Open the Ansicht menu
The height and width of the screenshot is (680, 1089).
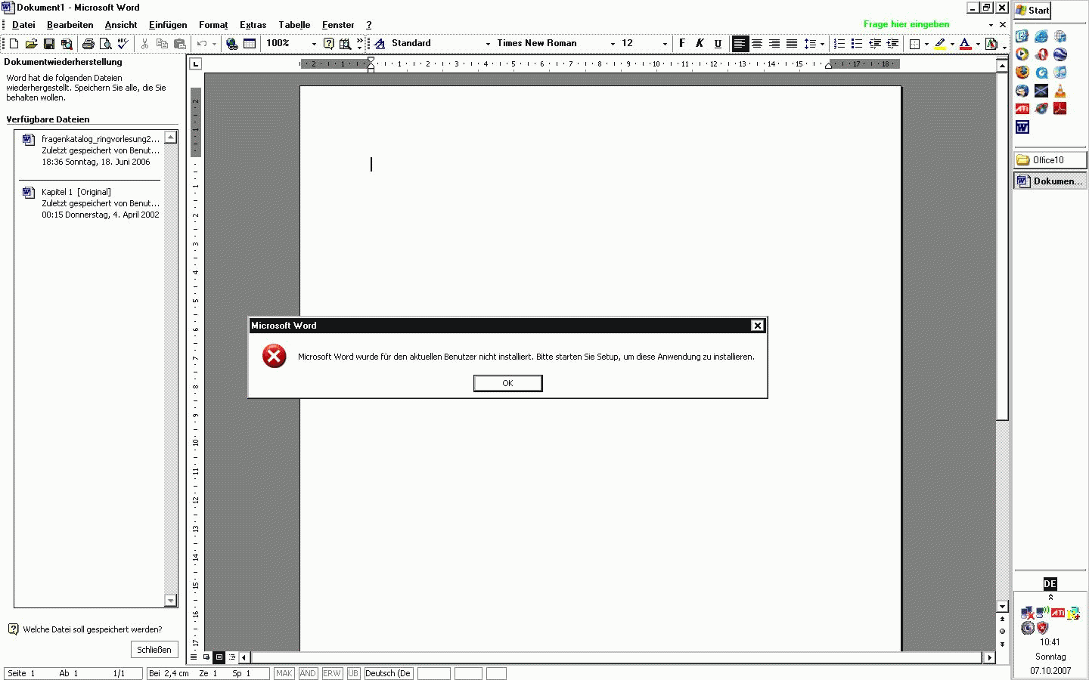[121, 25]
